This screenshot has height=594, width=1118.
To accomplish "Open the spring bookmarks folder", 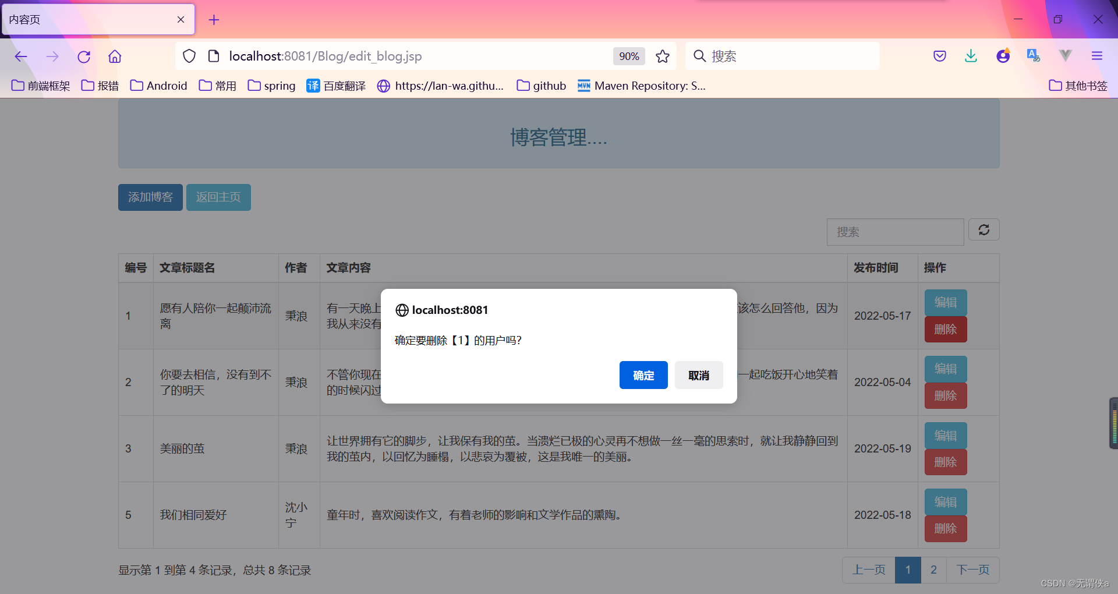I will point(271,86).
